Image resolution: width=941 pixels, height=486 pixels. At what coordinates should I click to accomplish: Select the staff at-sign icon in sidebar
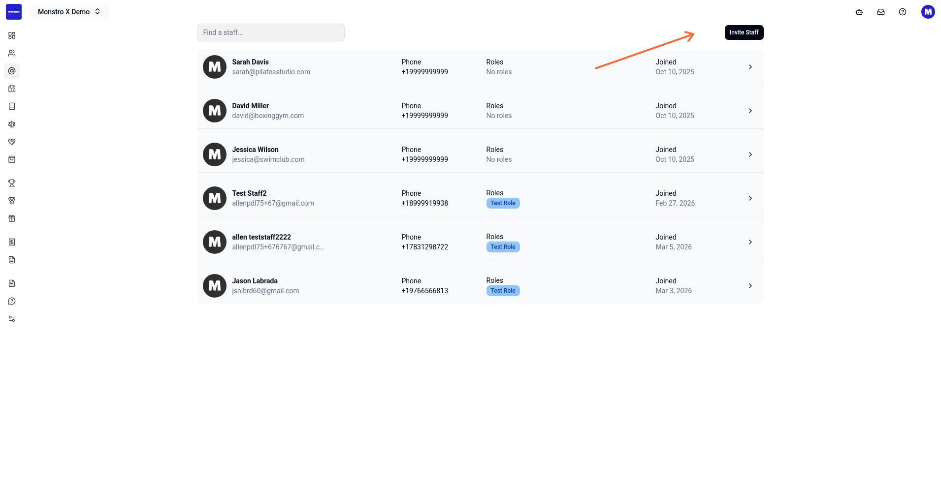point(12,71)
